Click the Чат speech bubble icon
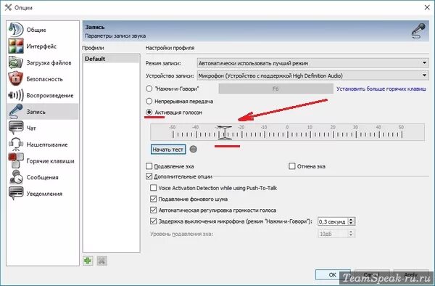Screen dimensions: 435x286 [16, 128]
